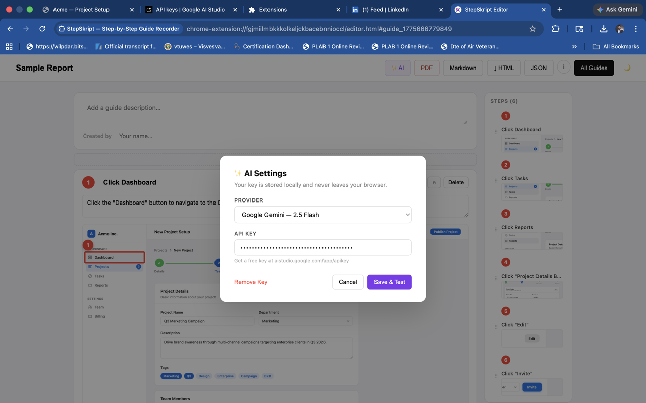
Task: Click inside the API Key input field
Action: coord(322,247)
